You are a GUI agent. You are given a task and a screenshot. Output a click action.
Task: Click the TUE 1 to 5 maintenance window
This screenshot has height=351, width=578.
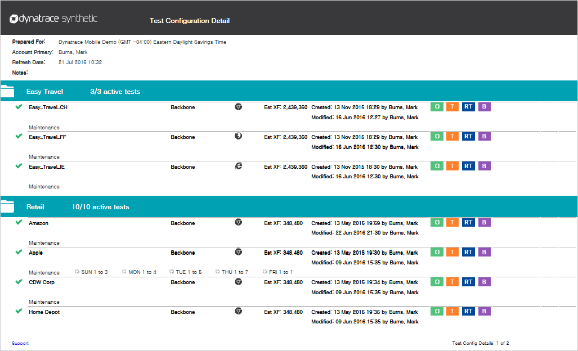click(185, 272)
